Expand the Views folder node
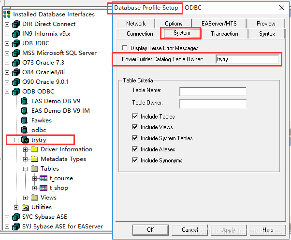 tap(26, 198)
